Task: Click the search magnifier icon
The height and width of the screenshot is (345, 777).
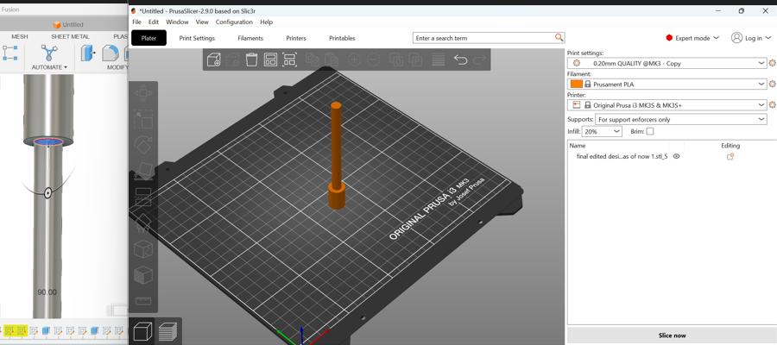Action: click(559, 38)
